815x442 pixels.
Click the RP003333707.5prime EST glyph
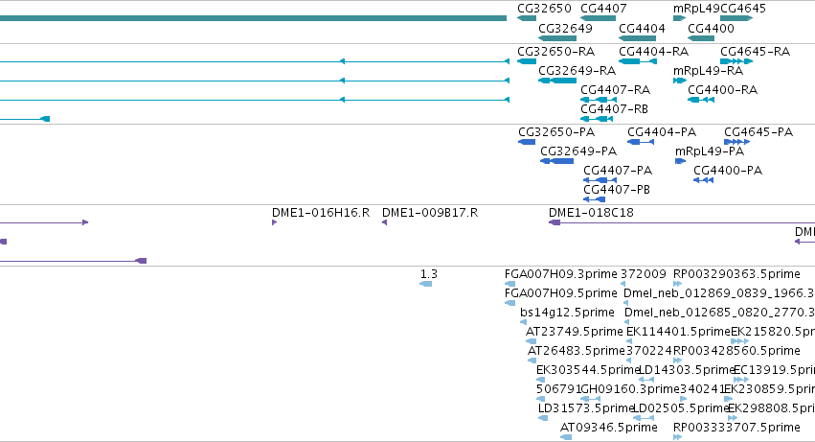677,438
